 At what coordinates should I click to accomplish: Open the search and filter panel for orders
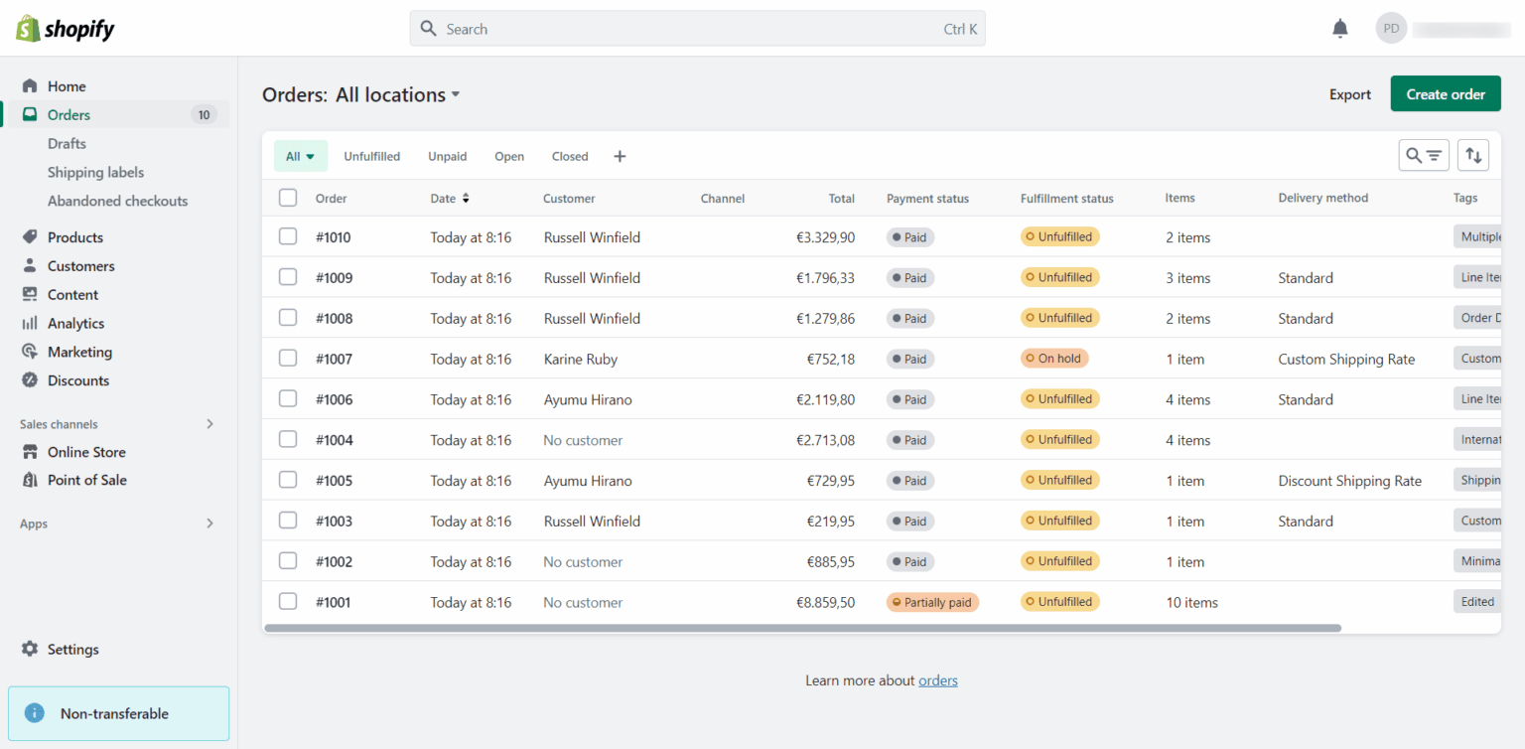pyautogui.click(x=1424, y=155)
